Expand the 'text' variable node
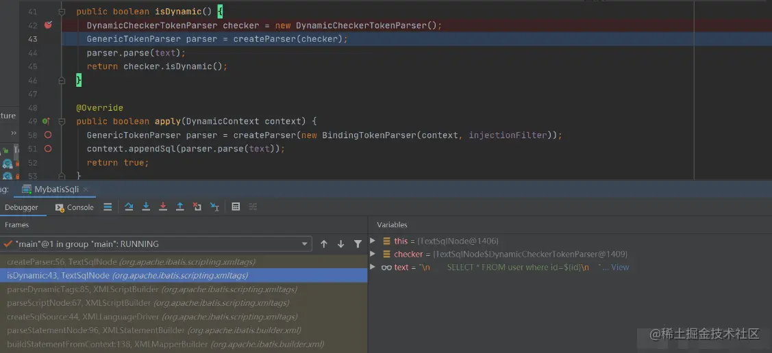Viewport: 772px width, 353px height. pyautogui.click(x=373, y=267)
